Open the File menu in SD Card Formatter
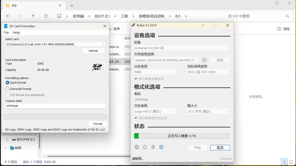The width and height of the screenshot is (296, 166). [6, 32]
